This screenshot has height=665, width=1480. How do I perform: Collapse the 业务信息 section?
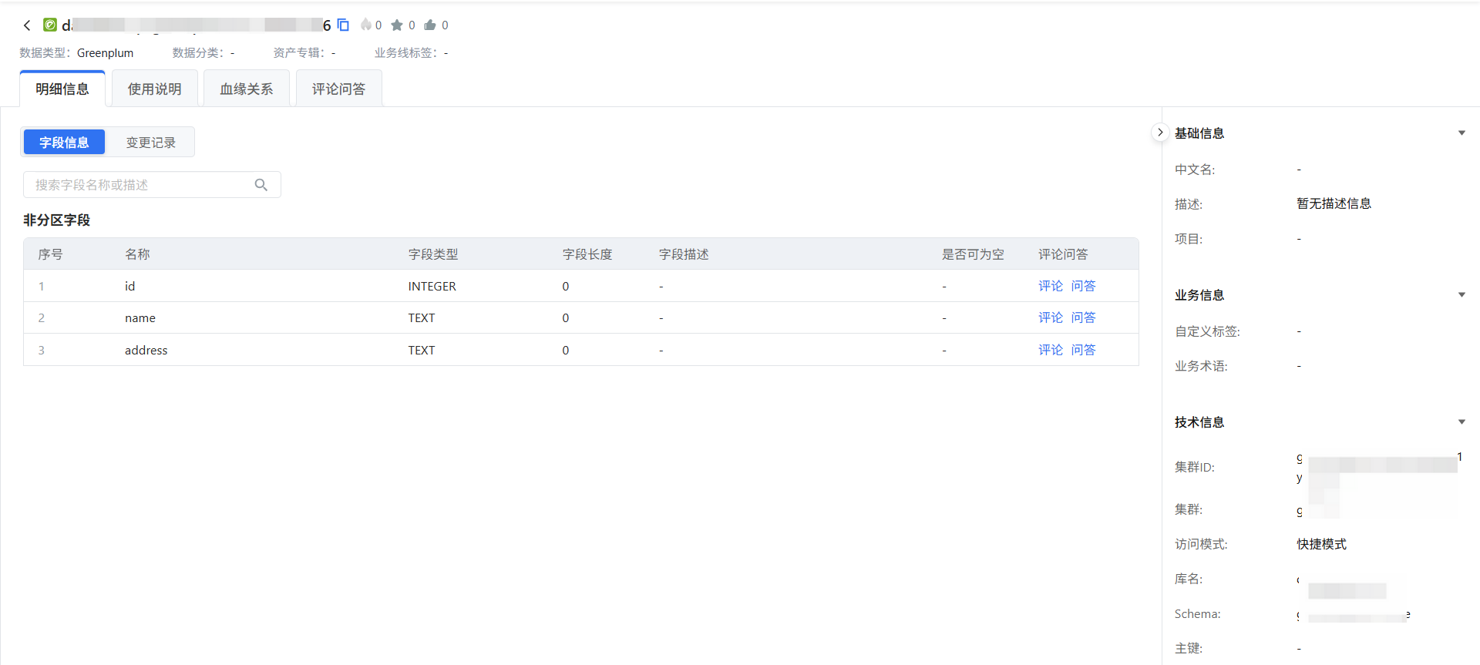1461,295
